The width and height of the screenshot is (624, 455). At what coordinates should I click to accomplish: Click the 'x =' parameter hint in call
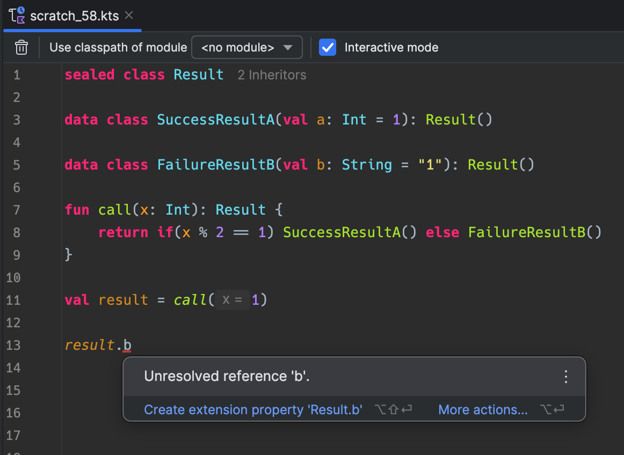pyautogui.click(x=232, y=300)
